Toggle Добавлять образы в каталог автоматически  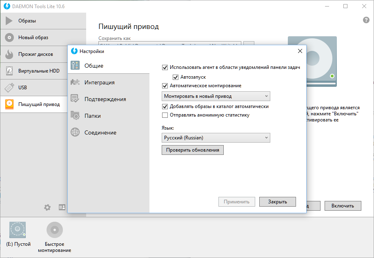coord(165,107)
